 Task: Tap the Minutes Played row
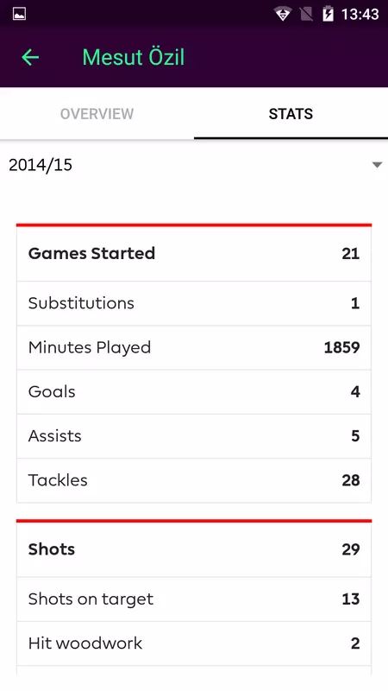coord(194,348)
